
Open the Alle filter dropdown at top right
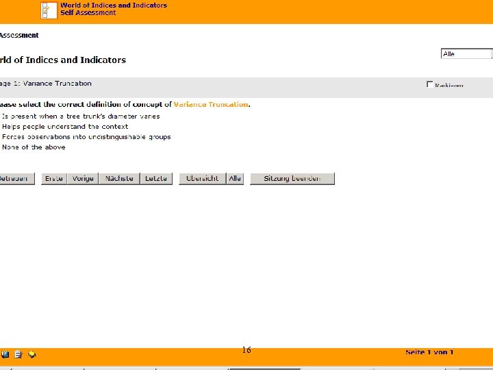(466, 54)
